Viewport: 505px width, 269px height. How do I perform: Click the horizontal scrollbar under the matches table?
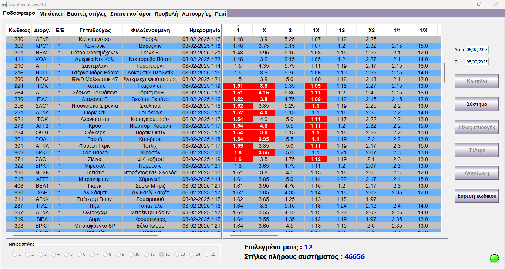click(x=85, y=235)
